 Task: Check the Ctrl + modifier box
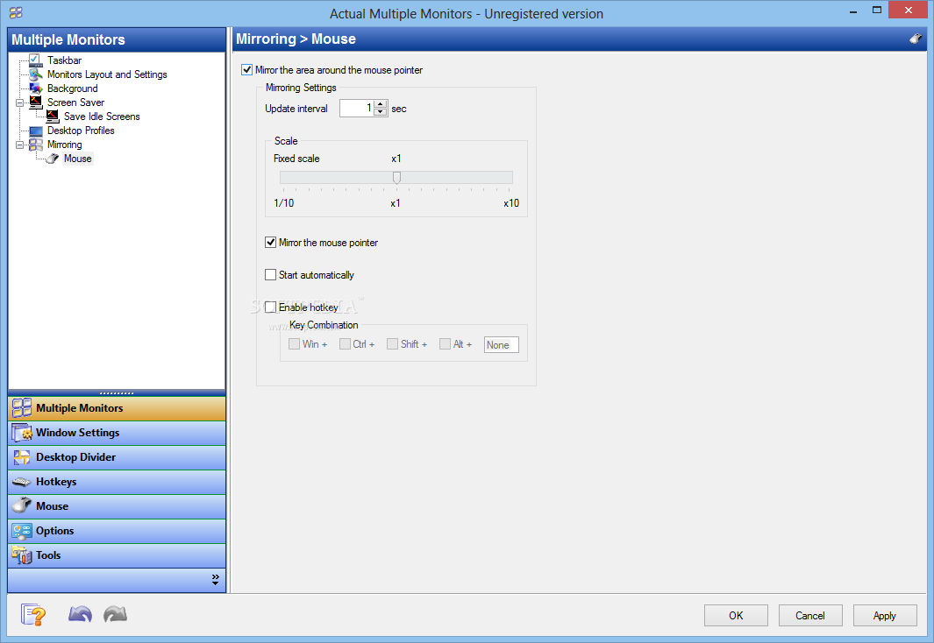[x=345, y=343]
